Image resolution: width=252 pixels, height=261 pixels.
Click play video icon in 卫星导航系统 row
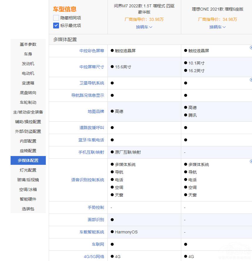[251, 80]
